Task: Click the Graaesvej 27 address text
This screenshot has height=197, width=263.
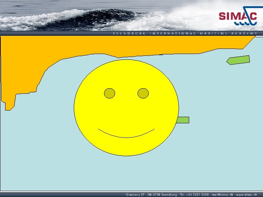Action: coord(135,195)
